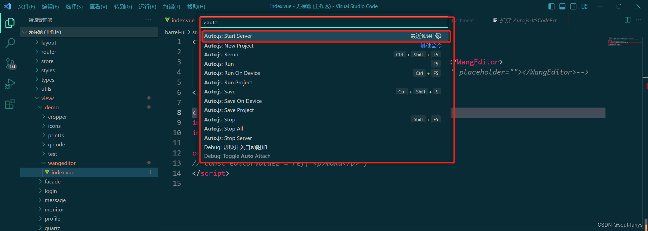This screenshot has height=231, width=648.
Task: Collapse the 无标题 (工作区) section
Action: coord(89,32)
